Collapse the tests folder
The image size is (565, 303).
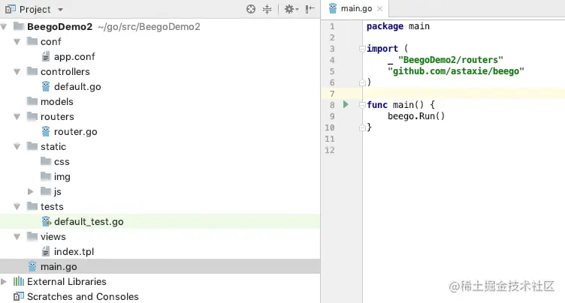17,206
